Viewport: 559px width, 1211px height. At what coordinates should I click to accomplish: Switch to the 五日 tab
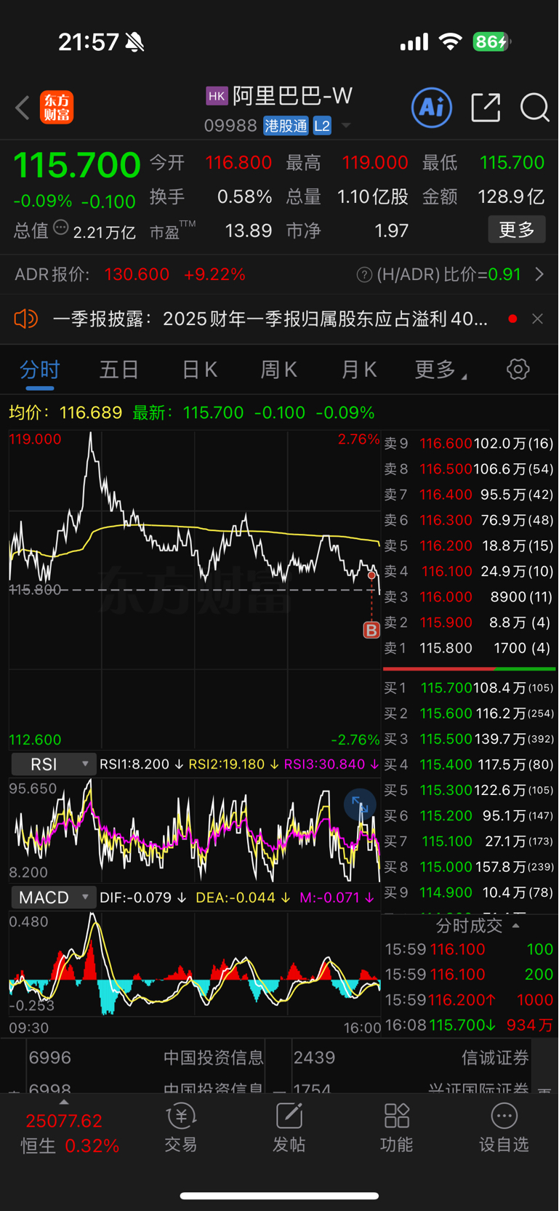click(x=119, y=369)
